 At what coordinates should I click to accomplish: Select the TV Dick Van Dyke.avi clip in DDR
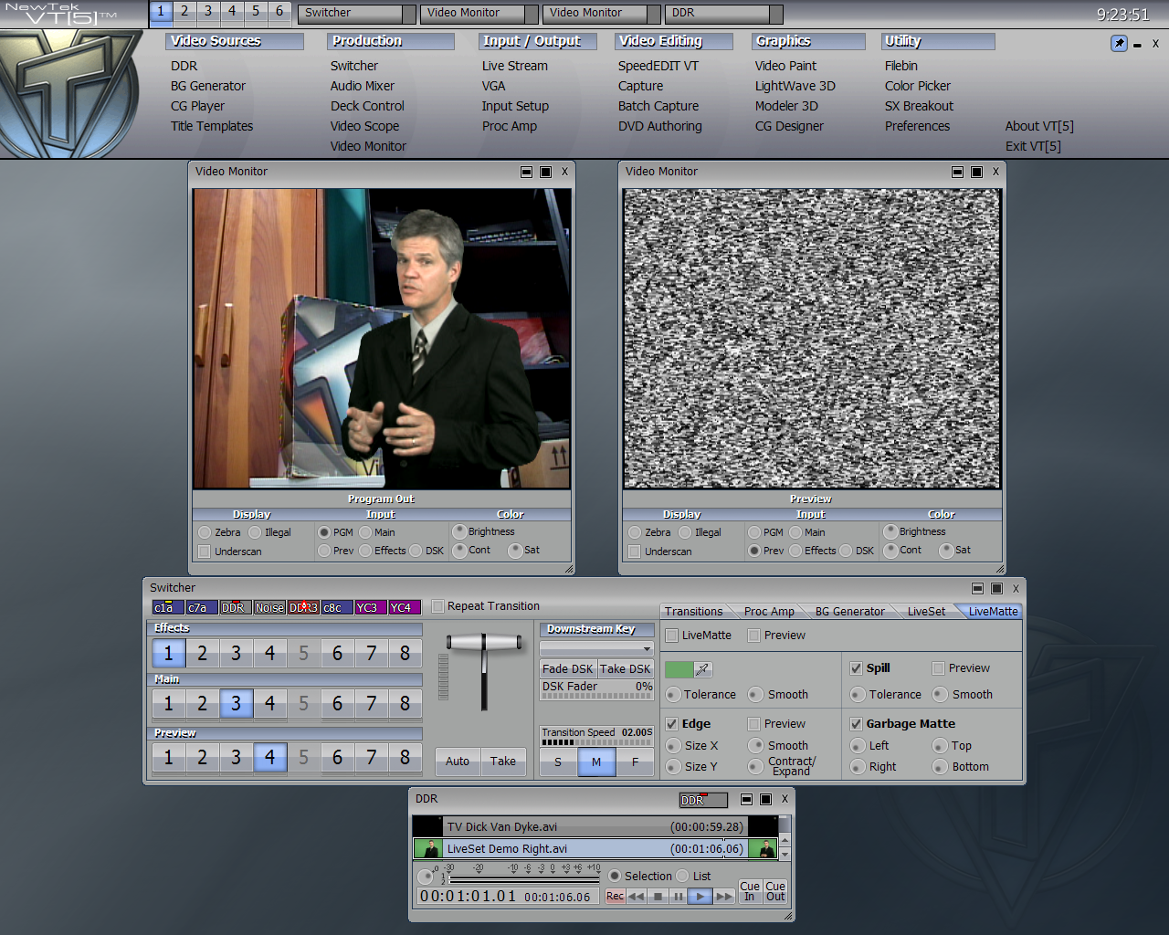tap(595, 827)
